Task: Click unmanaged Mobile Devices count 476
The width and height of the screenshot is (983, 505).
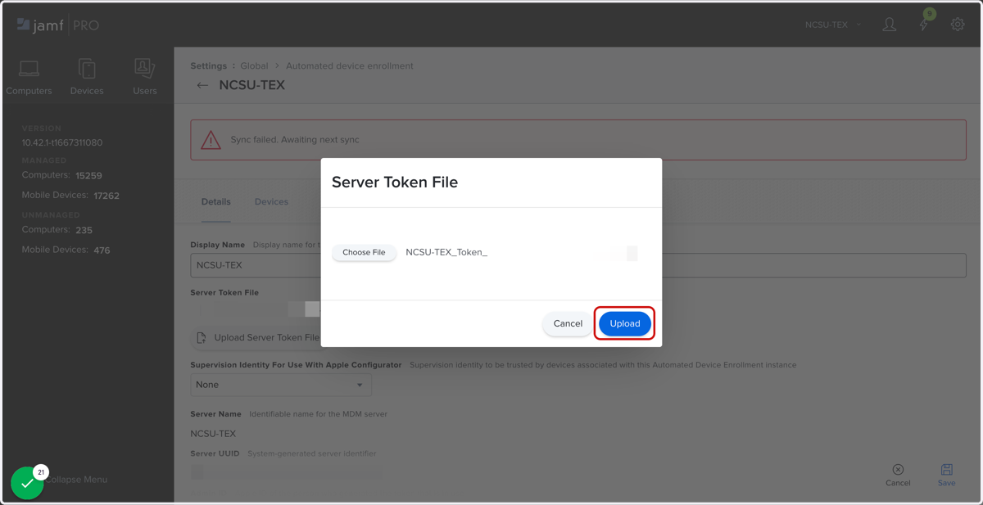Action: click(102, 250)
